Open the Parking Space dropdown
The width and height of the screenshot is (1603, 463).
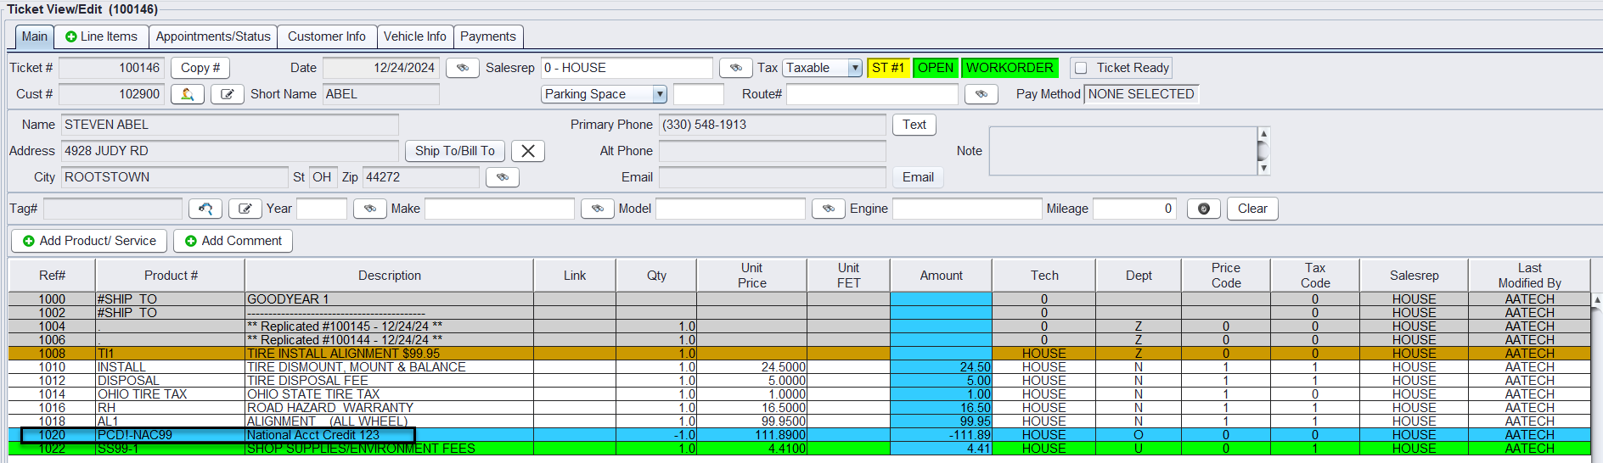659,94
